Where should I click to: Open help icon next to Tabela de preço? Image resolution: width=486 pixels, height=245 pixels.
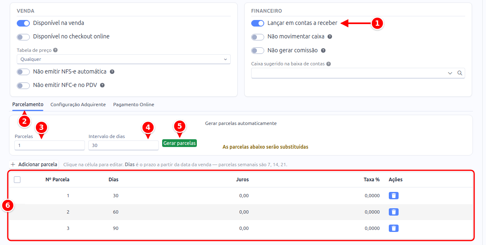click(56, 50)
